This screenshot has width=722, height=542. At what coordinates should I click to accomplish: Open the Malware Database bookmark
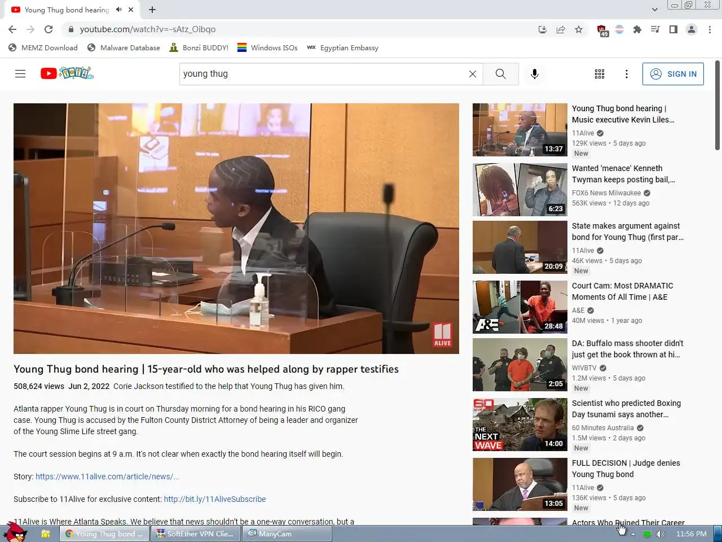click(124, 48)
